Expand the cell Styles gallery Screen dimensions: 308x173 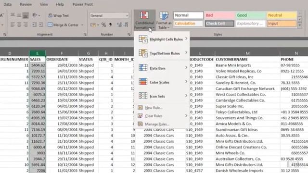pos(300,25)
